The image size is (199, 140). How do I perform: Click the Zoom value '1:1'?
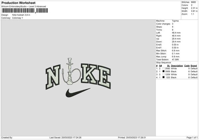coord(192,14)
